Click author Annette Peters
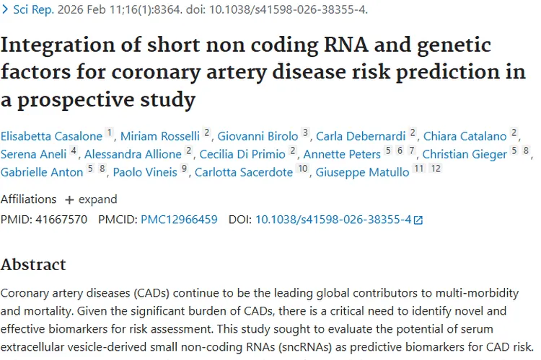541x360 pixels. [x=342, y=154]
